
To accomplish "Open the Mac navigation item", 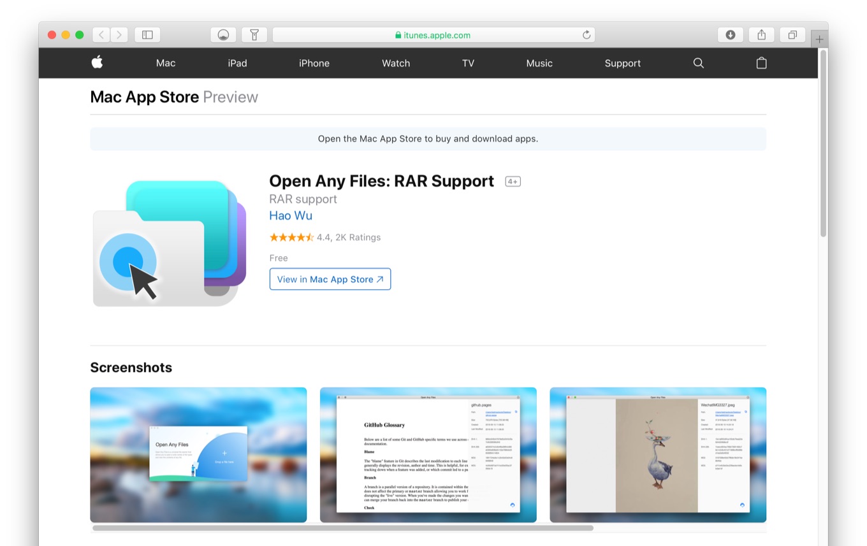I will 166,63.
